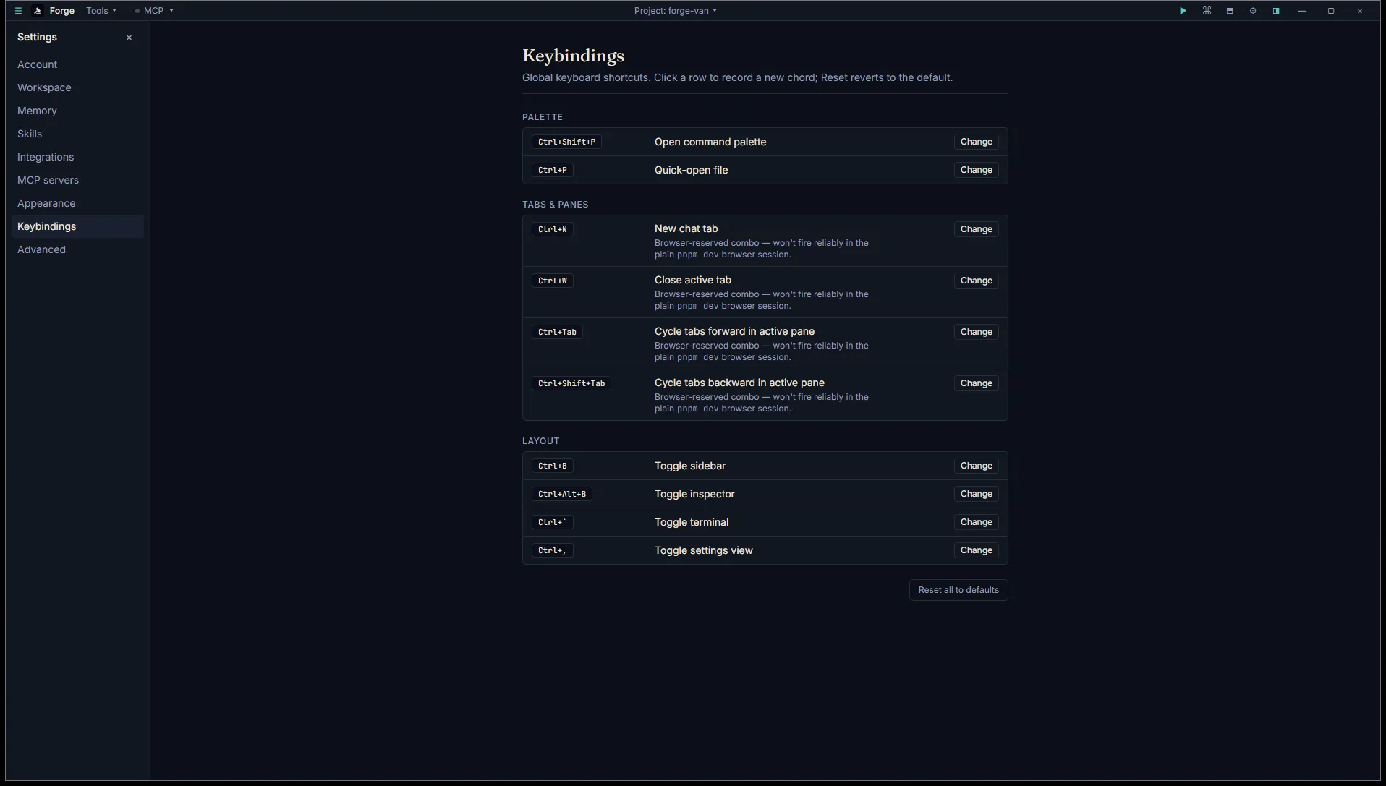Change the Quick-open file shortcut
1386x786 pixels.
click(x=976, y=170)
